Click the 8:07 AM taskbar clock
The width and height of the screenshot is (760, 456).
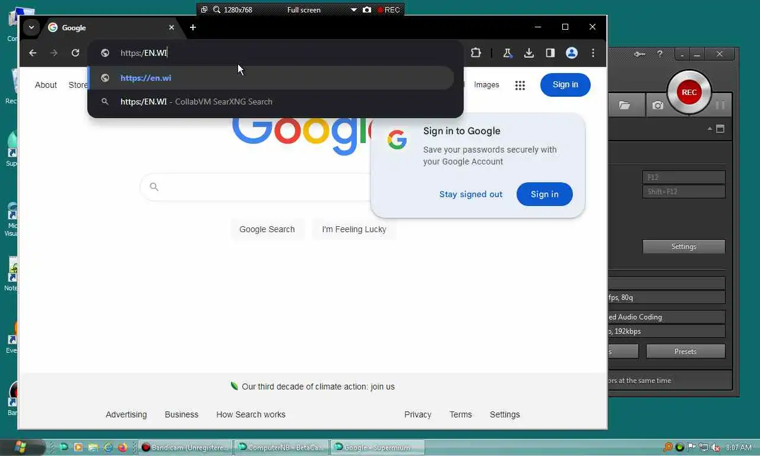pyautogui.click(x=739, y=447)
